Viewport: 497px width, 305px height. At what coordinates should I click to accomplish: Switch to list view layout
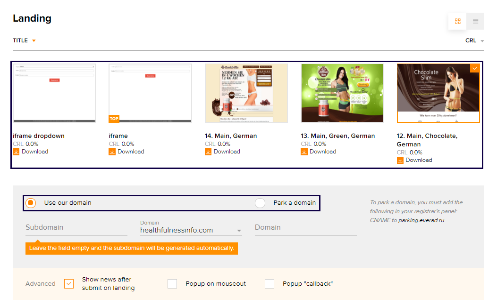475,21
